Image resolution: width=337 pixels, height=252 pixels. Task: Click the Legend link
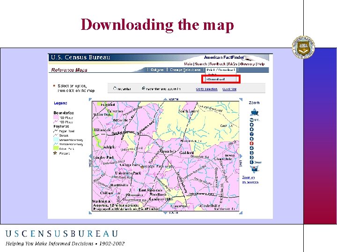click(60, 103)
